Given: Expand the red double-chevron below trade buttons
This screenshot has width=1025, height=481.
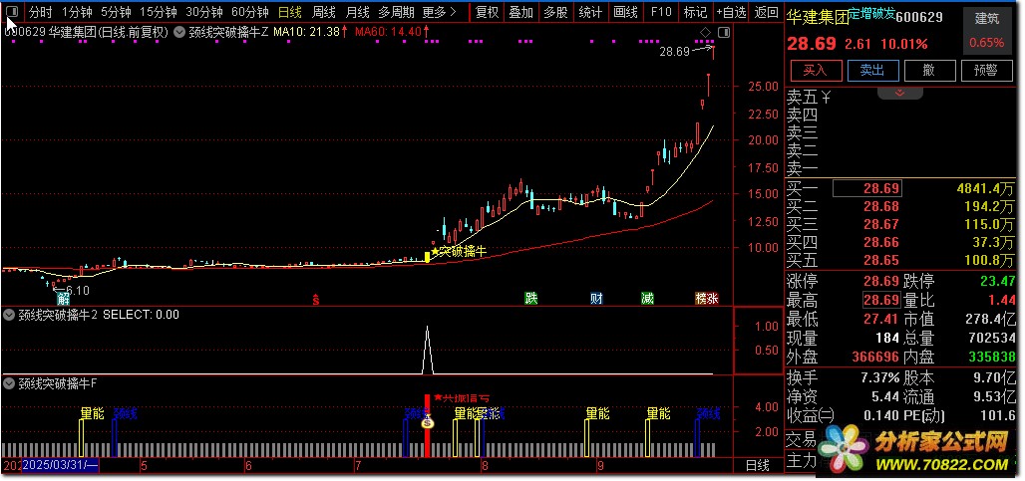Looking at the screenshot, I should [x=900, y=93].
